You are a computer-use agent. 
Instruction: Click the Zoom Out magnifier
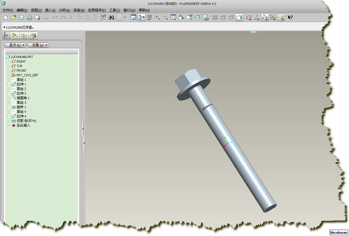[165, 17]
